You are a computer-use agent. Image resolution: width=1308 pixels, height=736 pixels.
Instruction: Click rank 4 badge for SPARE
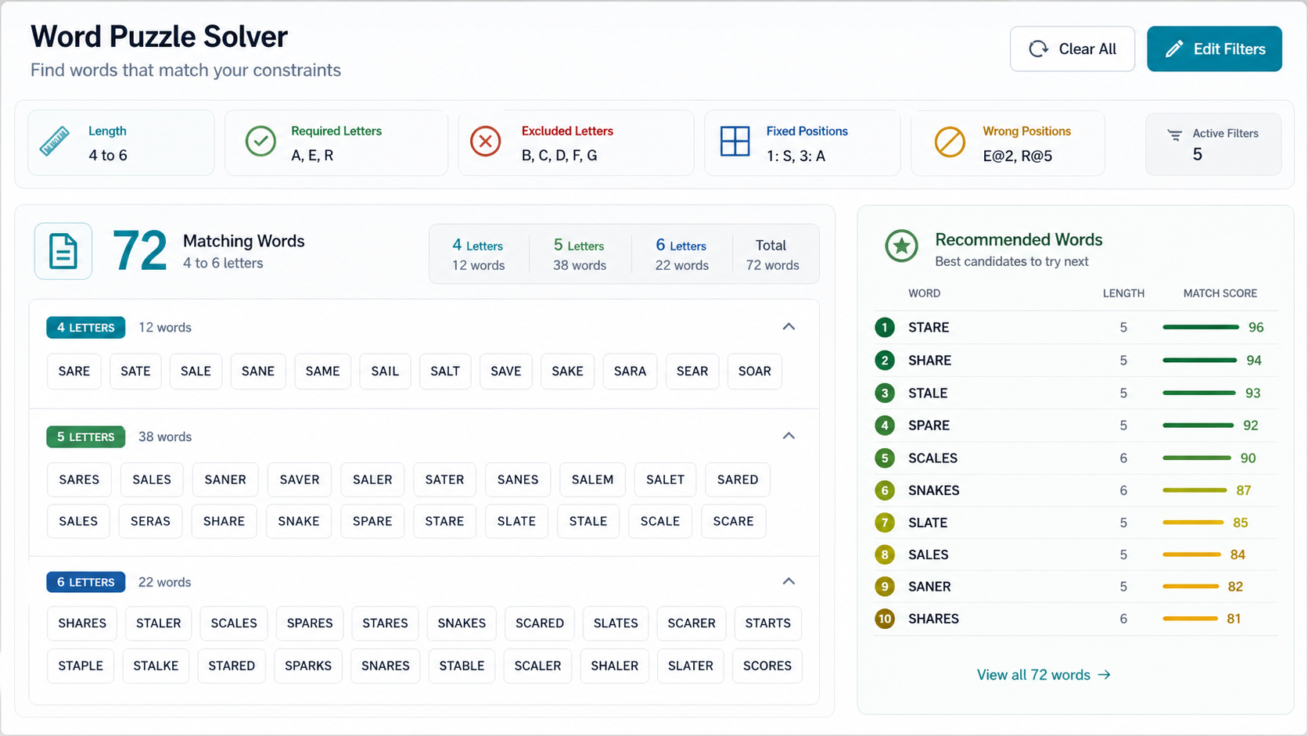[x=885, y=425]
